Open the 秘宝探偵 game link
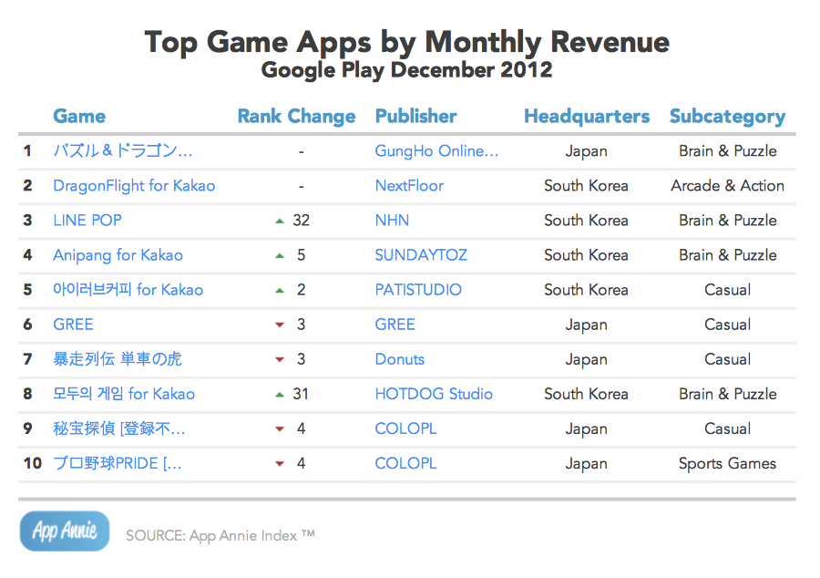The width and height of the screenshot is (820, 578). tap(119, 428)
